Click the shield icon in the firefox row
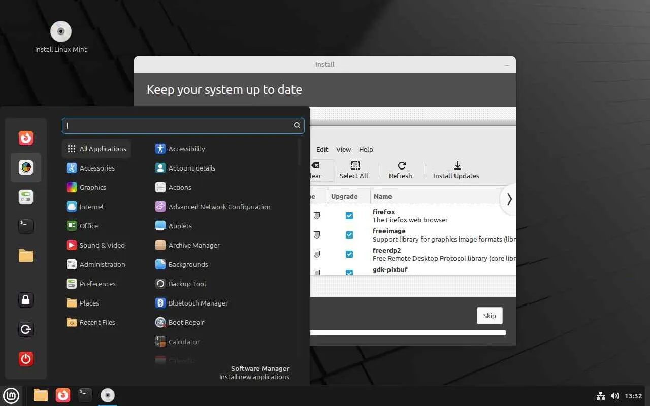 317,216
